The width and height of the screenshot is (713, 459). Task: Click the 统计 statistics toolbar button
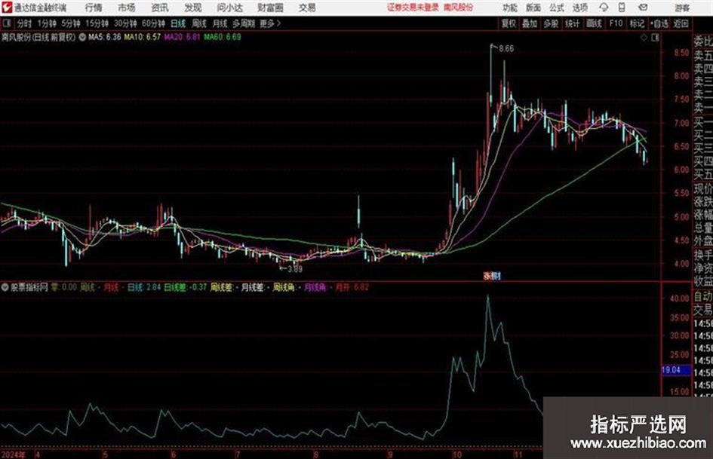573,23
